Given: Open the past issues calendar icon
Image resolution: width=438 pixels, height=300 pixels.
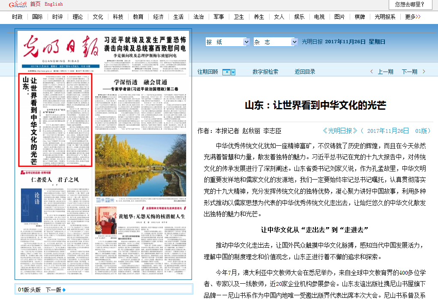Looking at the screenshot, I should 227,72.
